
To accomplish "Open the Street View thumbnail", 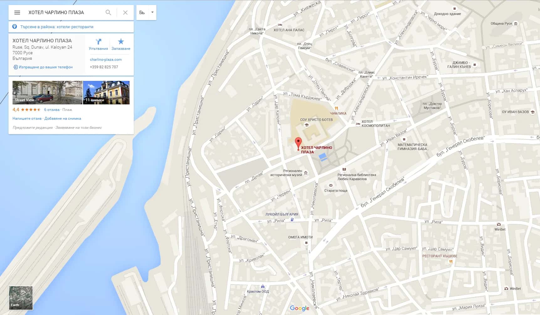I will click(47, 92).
